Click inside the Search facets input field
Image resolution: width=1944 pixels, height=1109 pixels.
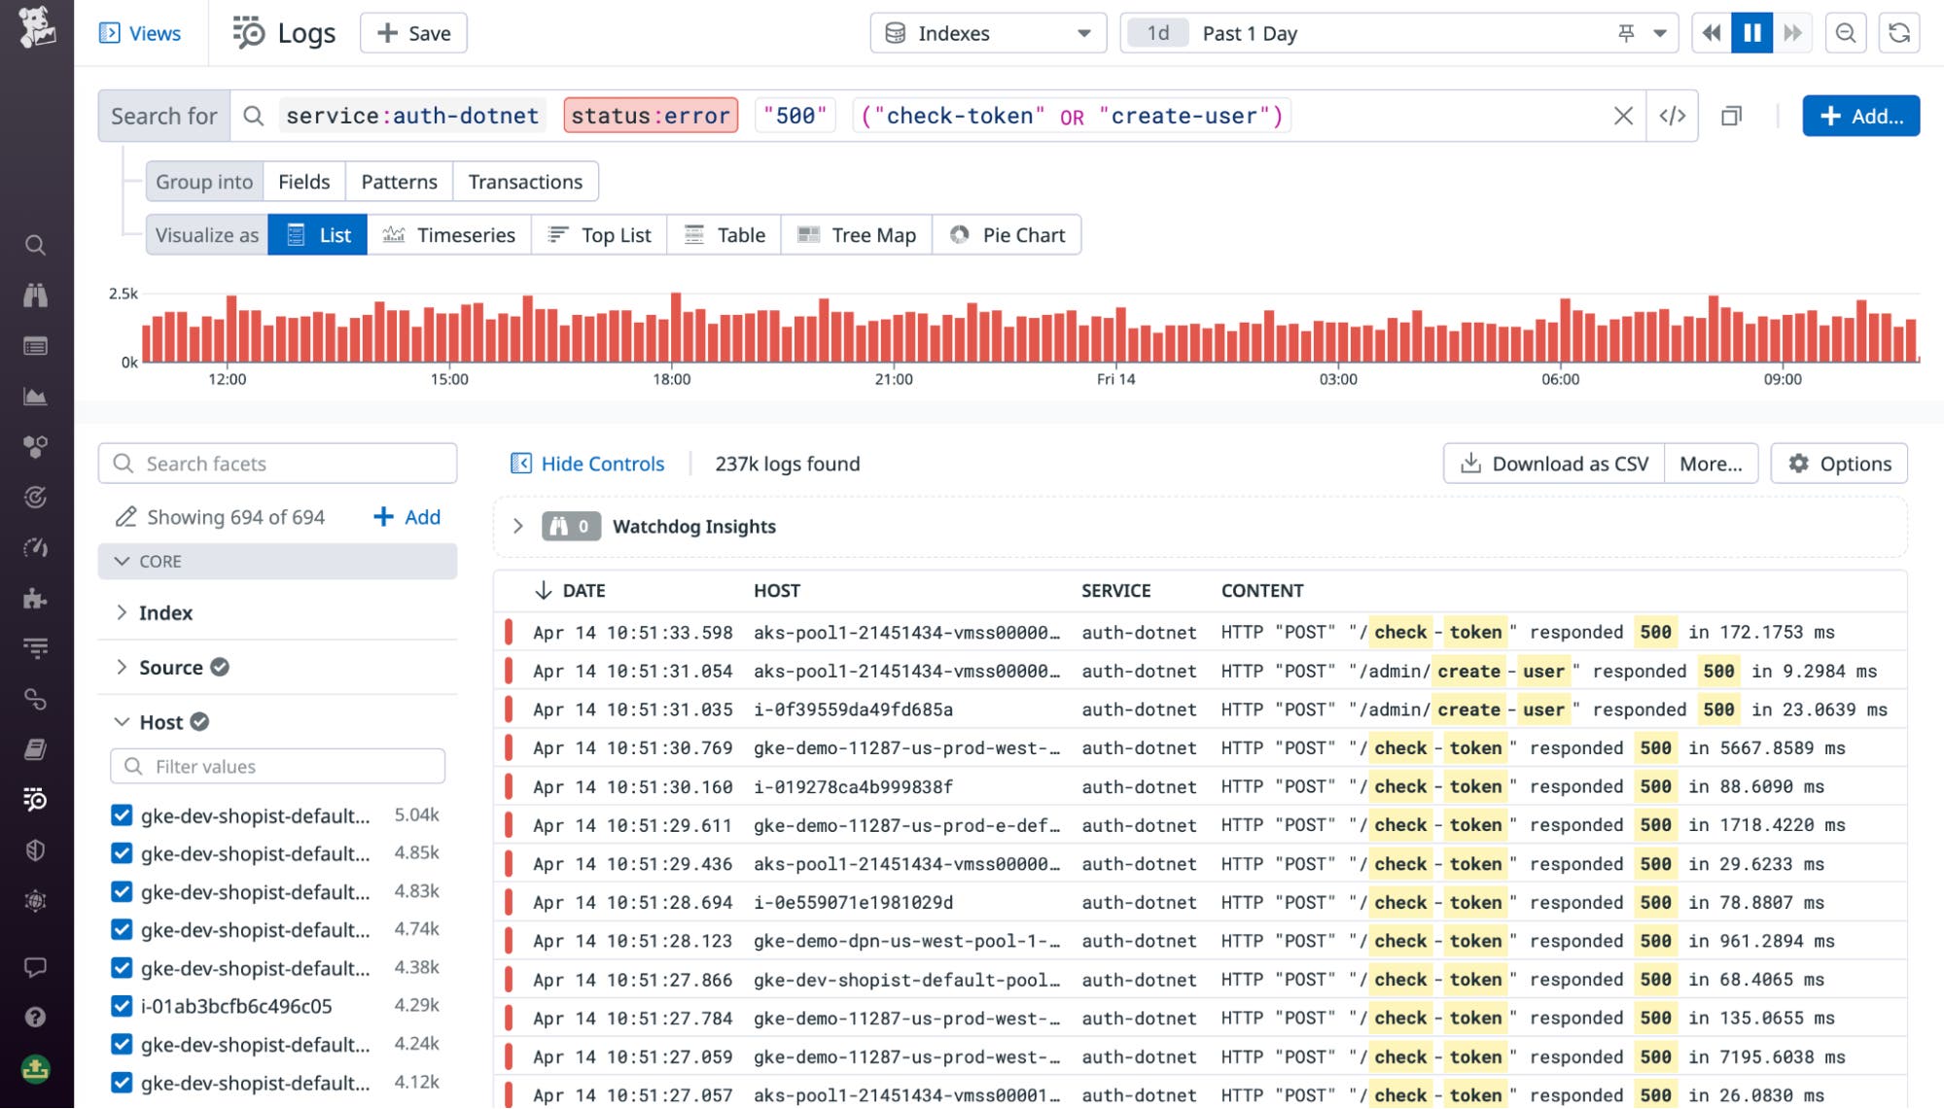tap(277, 463)
